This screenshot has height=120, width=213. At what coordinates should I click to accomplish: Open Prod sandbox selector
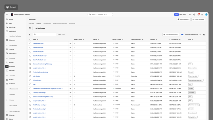(x=180, y=15)
